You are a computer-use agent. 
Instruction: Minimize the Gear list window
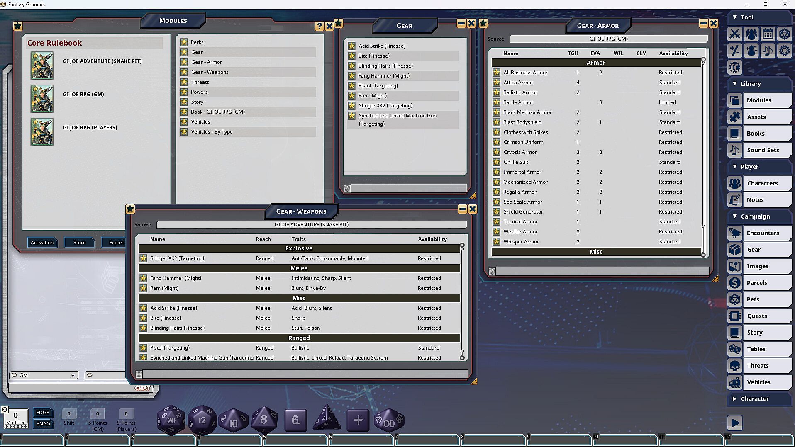[461, 23]
